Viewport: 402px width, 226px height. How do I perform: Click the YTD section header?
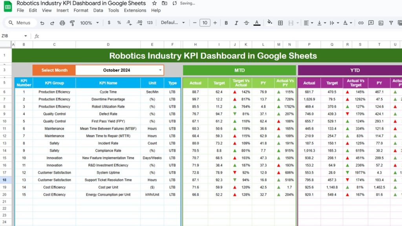[x=350, y=70]
